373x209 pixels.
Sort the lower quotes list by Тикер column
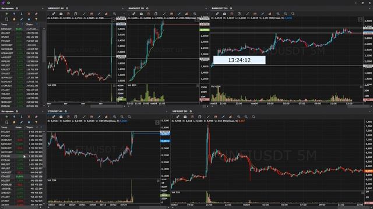pyautogui.click(x=4, y=127)
